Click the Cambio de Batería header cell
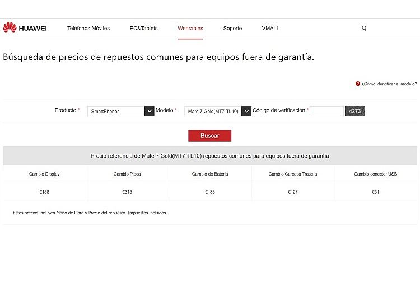This screenshot has height=281, width=420. click(x=210, y=174)
